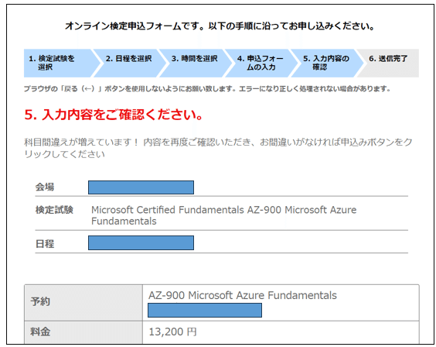This screenshot has height=347, width=436.
Task: Click the blue redacted box next to 日程
Action: 141,243
